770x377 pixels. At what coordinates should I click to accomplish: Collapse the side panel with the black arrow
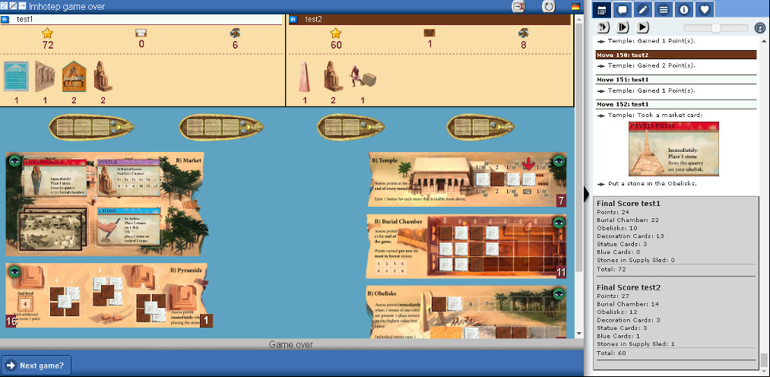[586, 195]
